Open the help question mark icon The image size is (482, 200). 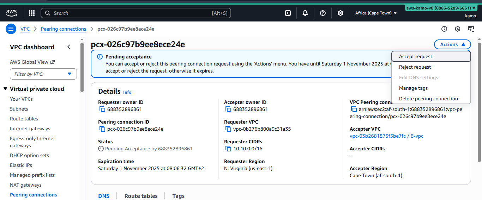[323, 13]
